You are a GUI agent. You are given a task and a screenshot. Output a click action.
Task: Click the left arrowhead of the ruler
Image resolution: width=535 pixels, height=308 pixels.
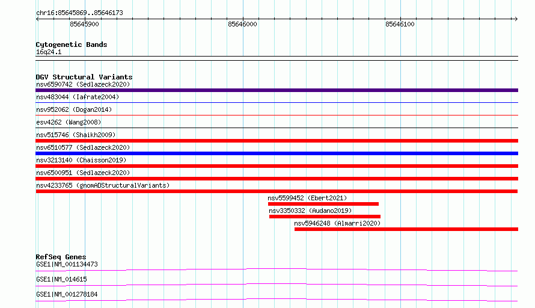pyautogui.click(x=37, y=19)
